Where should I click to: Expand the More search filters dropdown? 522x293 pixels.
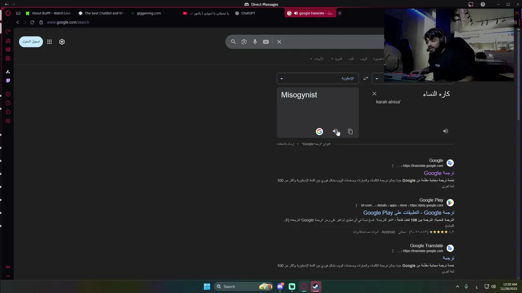pyautogui.click(x=337, y=59)
